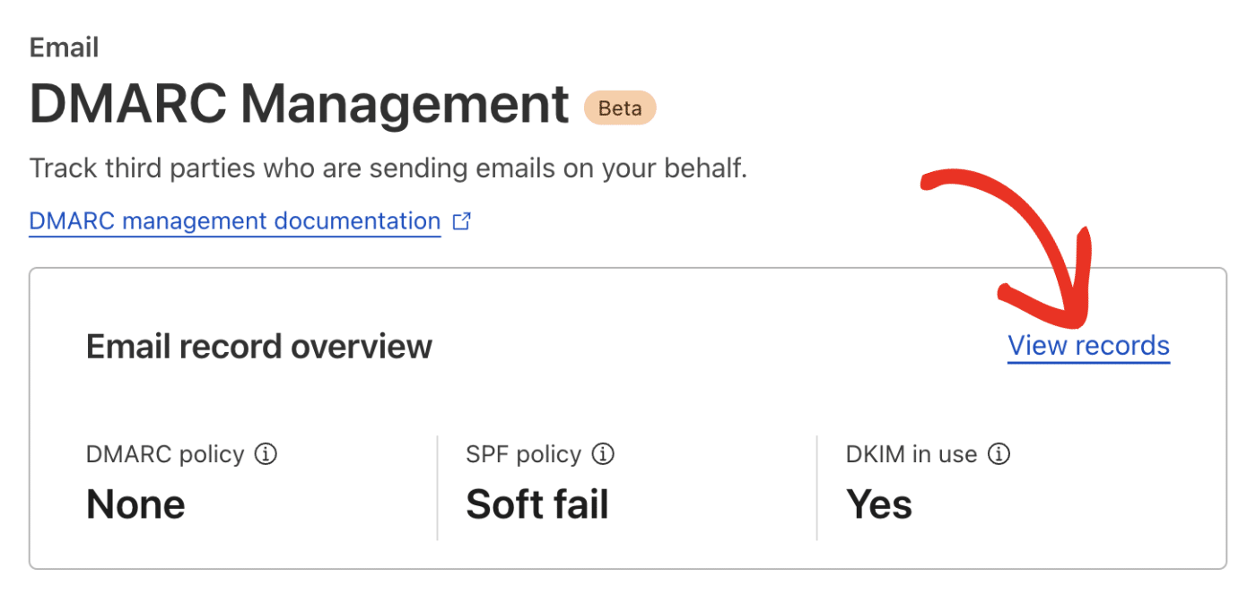
Task: Click the DKIM in use label text
Action: 911,454
